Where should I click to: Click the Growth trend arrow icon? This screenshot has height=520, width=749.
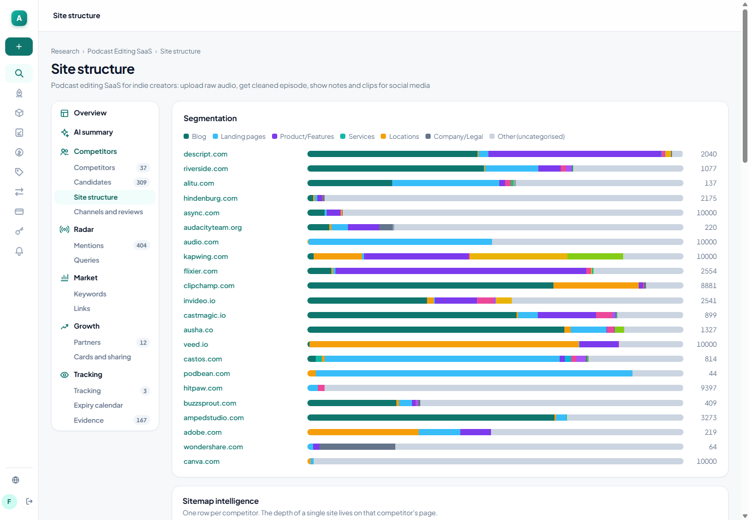coord(64,327)
